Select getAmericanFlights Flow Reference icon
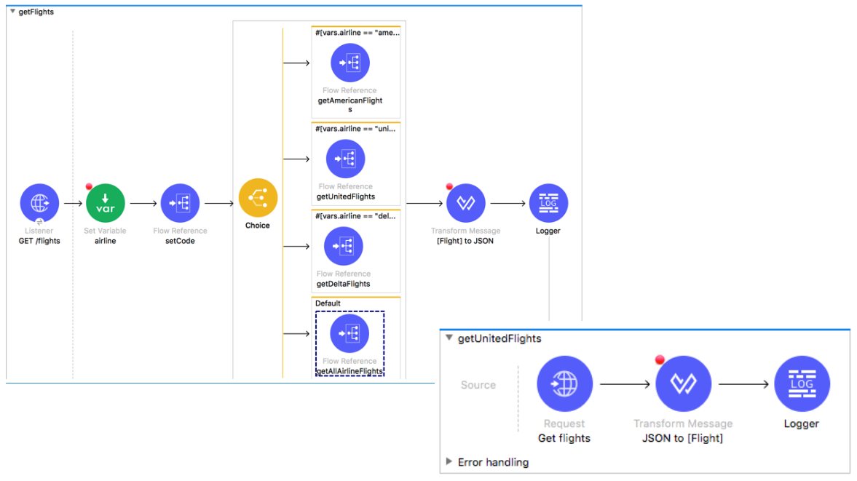 click(349, 63)
